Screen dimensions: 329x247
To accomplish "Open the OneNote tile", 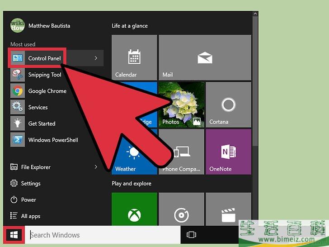I will coord(229,152).
